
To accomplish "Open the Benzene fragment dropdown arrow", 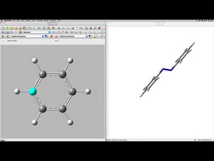I will pos(49,32).
